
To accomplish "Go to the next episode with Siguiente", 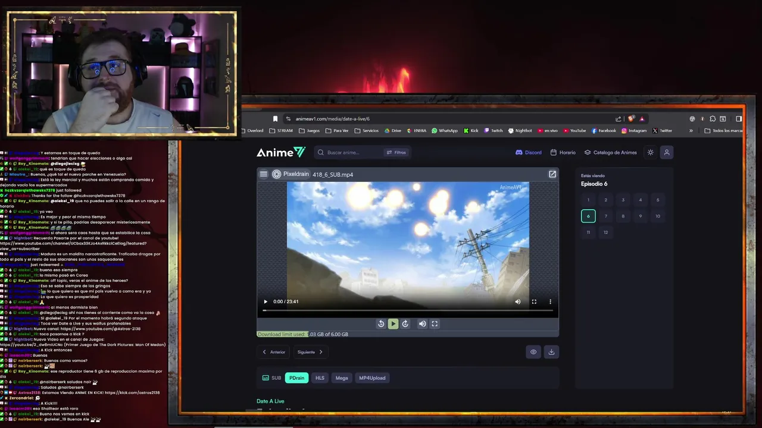I will click(310, 352).
